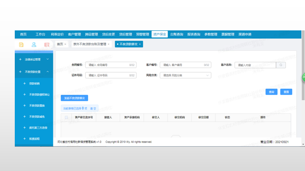Close the 表外不良贷款台账及管理 tab

109,44
